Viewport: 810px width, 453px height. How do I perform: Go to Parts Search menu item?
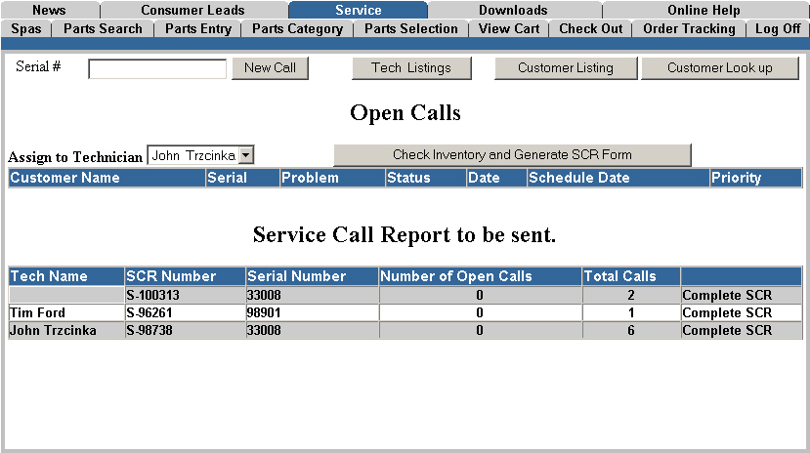(103, 28)
